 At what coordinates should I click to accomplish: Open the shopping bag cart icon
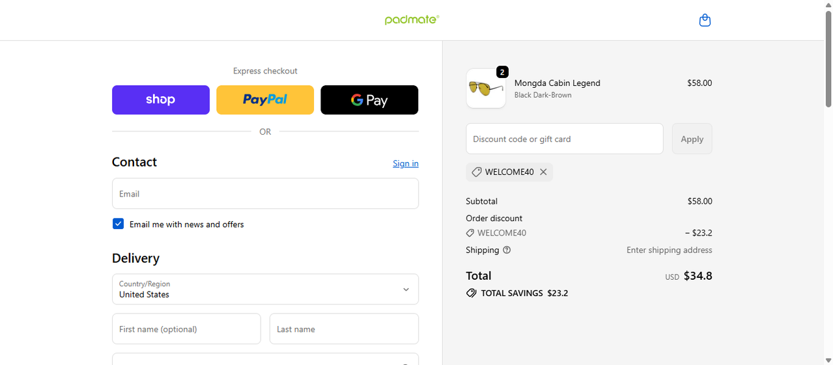[704, 20]
